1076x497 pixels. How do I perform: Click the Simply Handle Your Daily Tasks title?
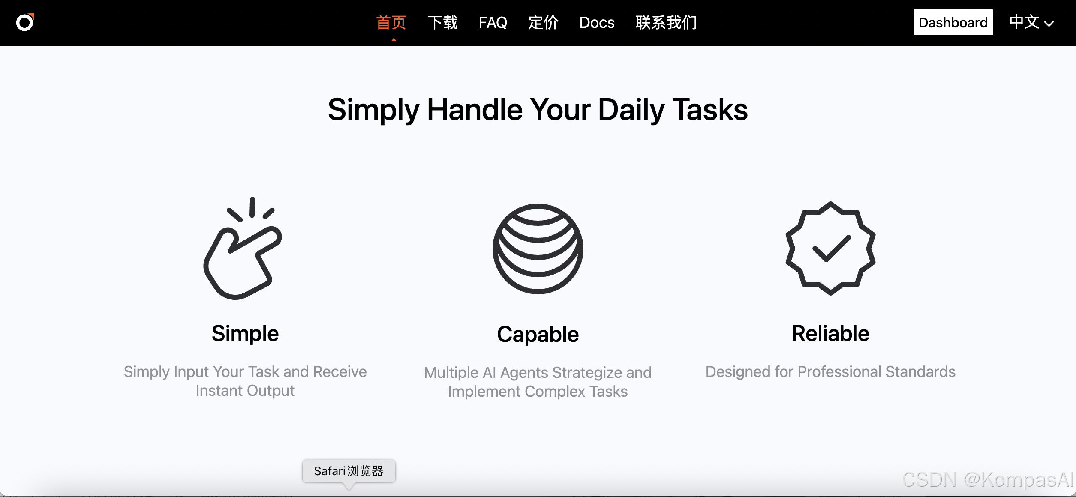tap(538, 110)
